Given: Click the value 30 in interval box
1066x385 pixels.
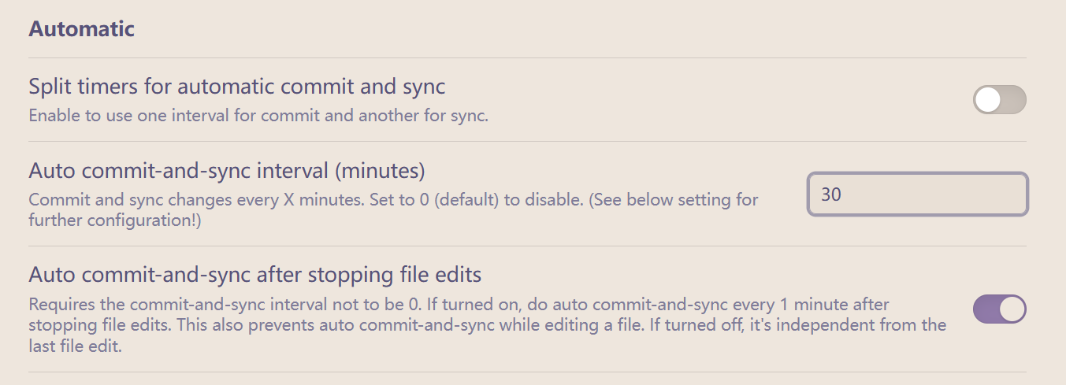Looking at the screenshot, I should (831, 194).
